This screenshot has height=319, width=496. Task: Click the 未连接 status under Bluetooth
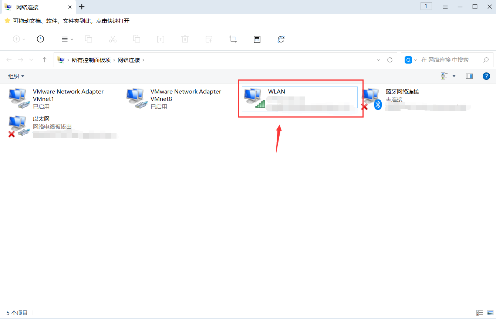394,99
